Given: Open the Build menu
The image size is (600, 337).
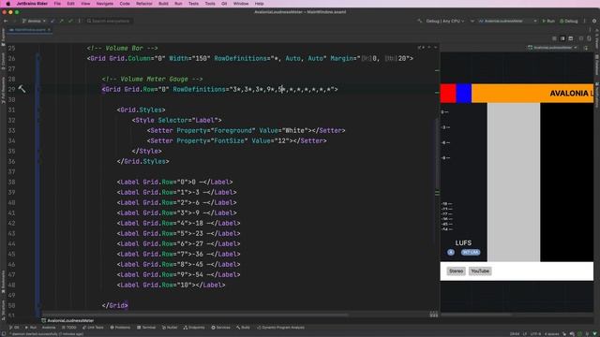Looking at the screenshot, I should pyautogui.click(x=163, y=4).
